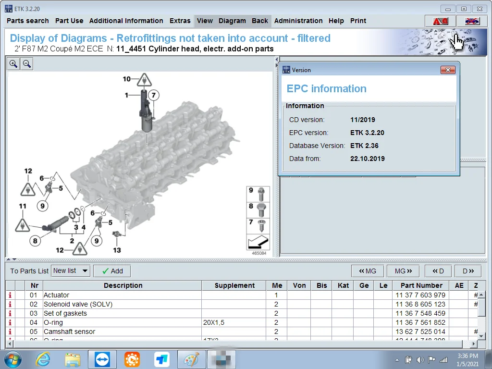Click info icon for Set of gaskets row
Screen dimensions: 492x369
(x=10, y=313)
